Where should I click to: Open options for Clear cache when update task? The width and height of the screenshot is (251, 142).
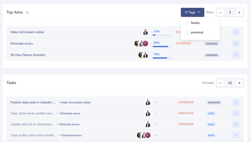coord(236,113)
